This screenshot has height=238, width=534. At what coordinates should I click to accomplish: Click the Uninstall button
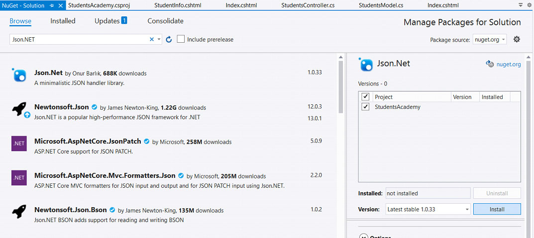tap(497, 193)
